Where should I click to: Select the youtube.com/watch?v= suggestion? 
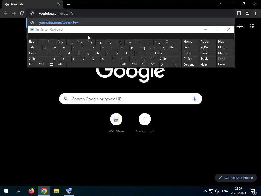130,23
